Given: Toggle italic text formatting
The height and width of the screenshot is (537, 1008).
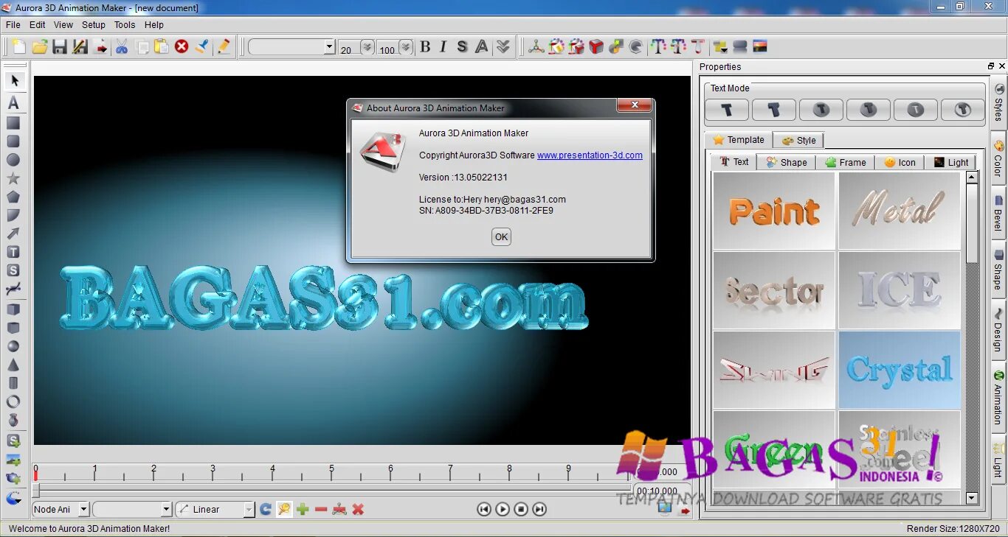Looking at the screenshot, I should pyautogui.click(x=443, y=47).
